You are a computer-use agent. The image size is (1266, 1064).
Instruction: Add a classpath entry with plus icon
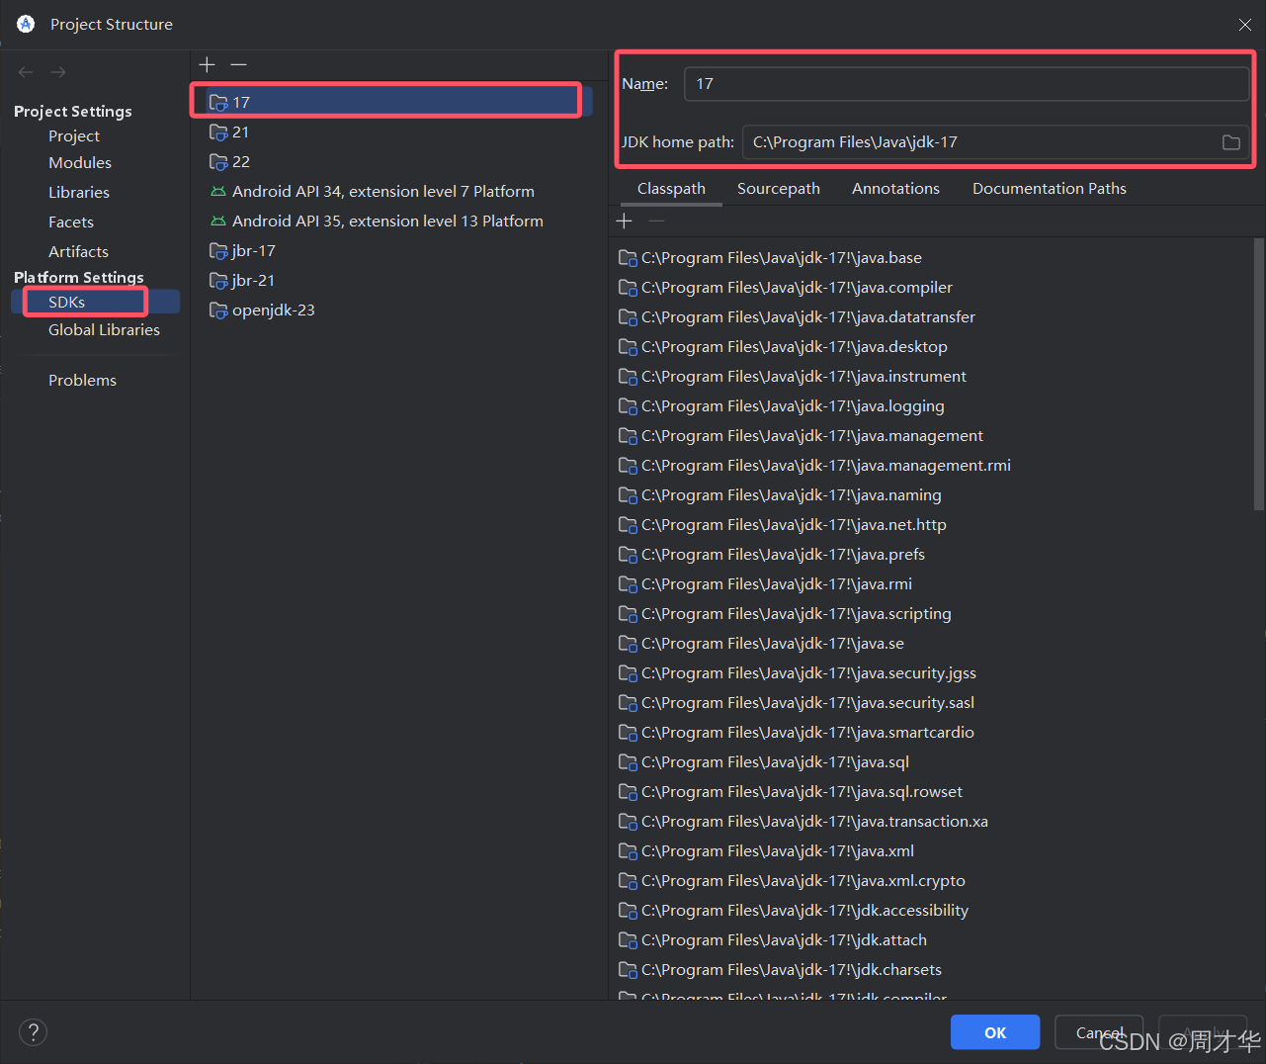[x=624, y=221]
